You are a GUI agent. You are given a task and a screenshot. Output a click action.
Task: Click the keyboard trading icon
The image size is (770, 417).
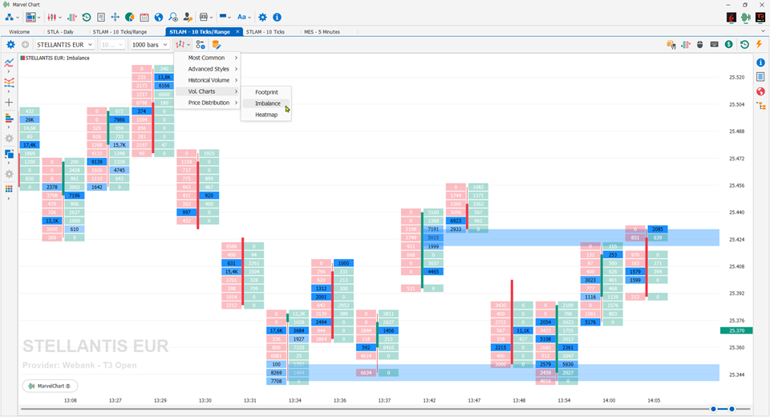coord(715,45)
